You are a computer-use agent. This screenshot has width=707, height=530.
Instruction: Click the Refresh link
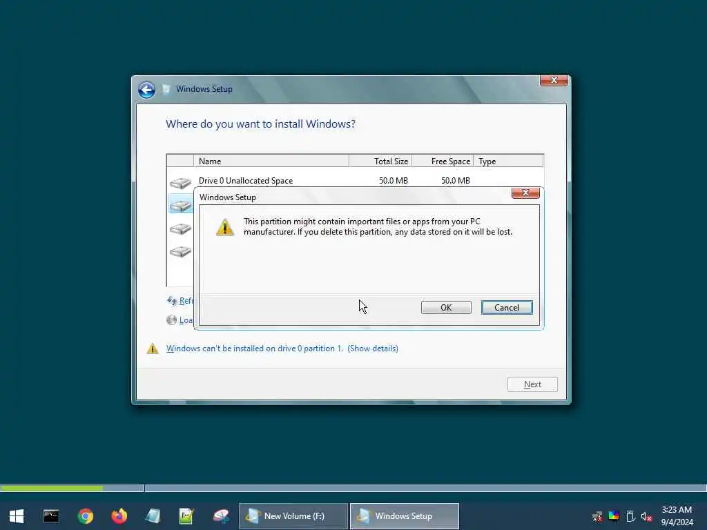coord(180,301)
